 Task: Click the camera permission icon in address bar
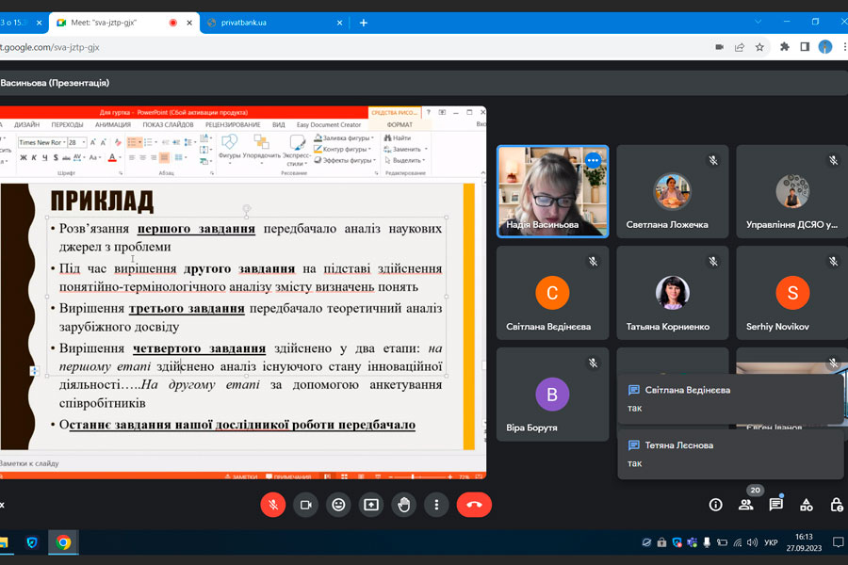coord(719,47)
